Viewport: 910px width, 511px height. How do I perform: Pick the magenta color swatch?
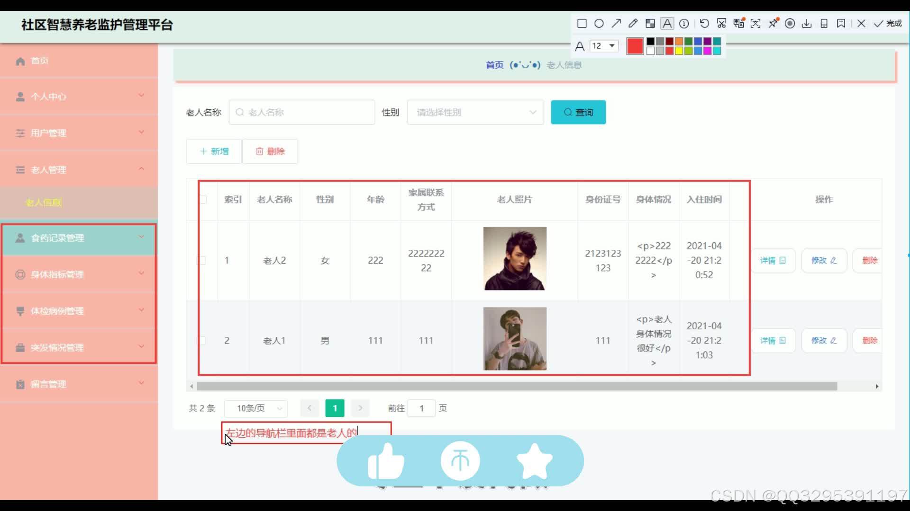click(708, 51)
